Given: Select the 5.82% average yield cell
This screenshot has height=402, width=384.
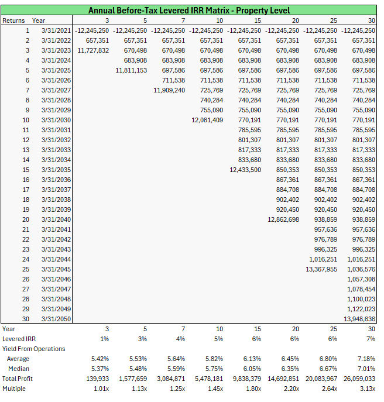Looking at the screenshot, I should pos(214,359).
